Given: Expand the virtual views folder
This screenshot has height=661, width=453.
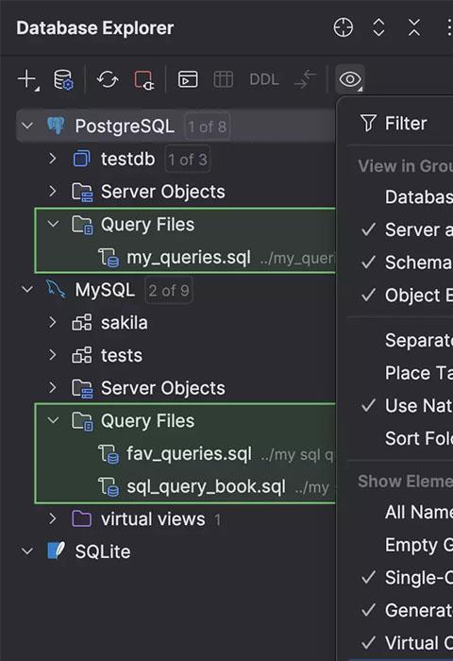Looking at the screenshot, I should [52, 519].
